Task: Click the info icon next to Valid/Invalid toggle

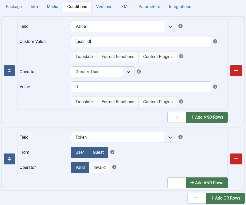Action: [114, 167]
